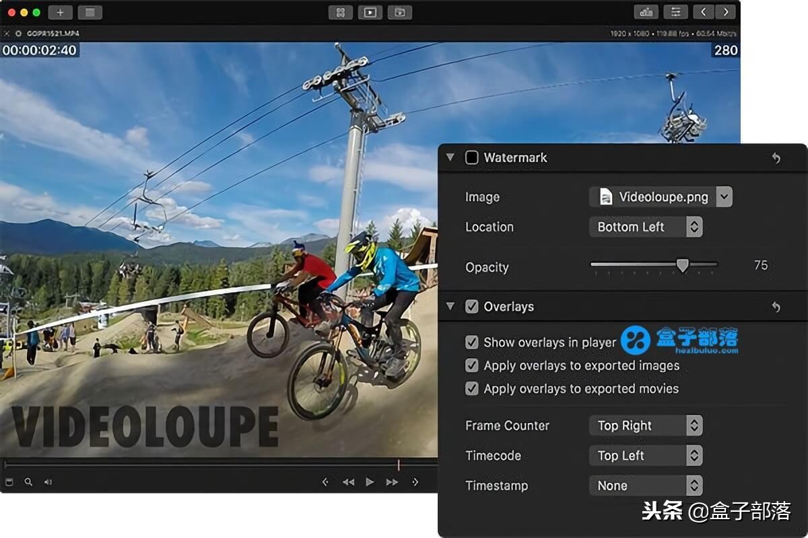Click the magnifier zoom icon
The image size is (808, 538).
(x=28, y=482)
